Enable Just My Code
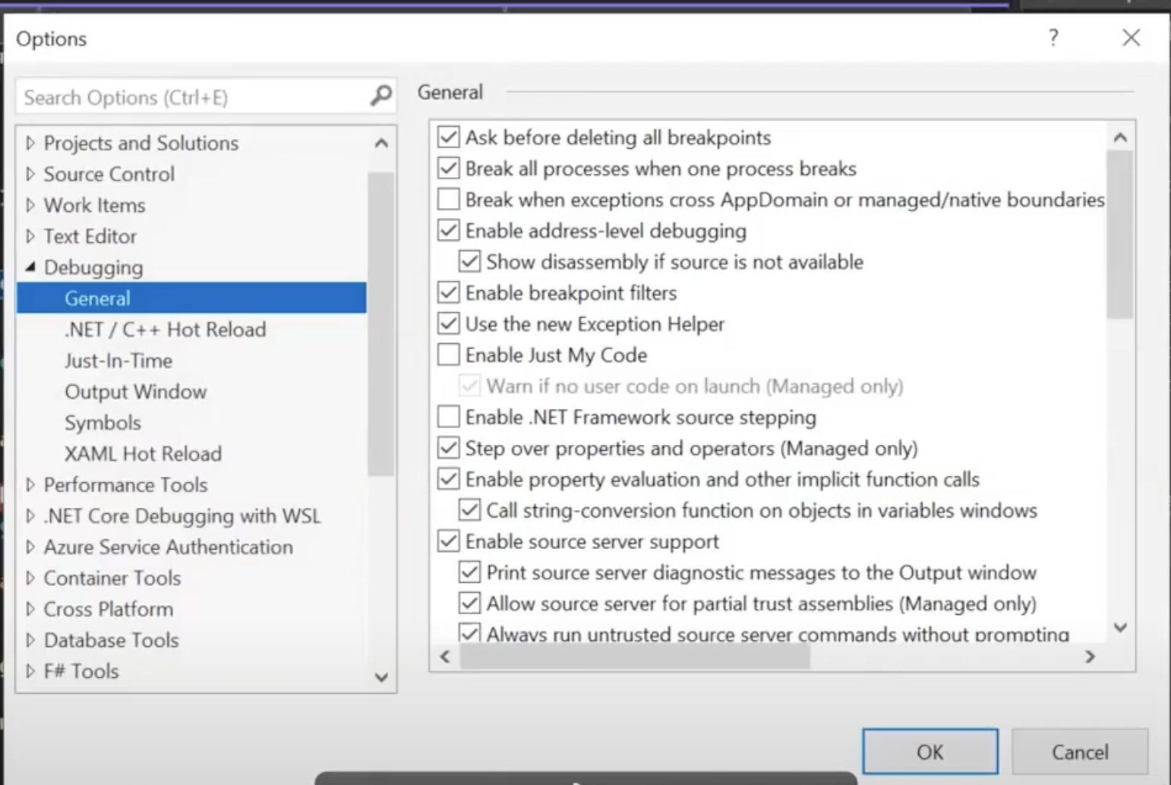1171x785 pixels. pyautogui.click(x=448, y=354)
